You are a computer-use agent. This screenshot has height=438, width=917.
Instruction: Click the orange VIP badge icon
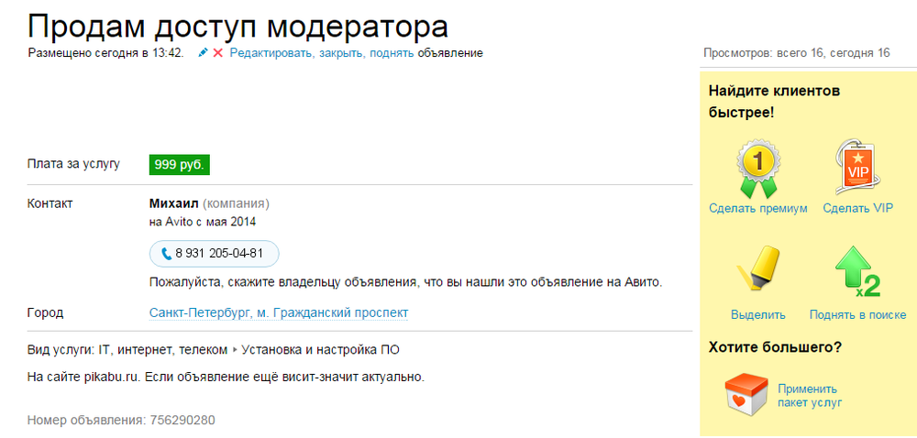click(858, 167)
